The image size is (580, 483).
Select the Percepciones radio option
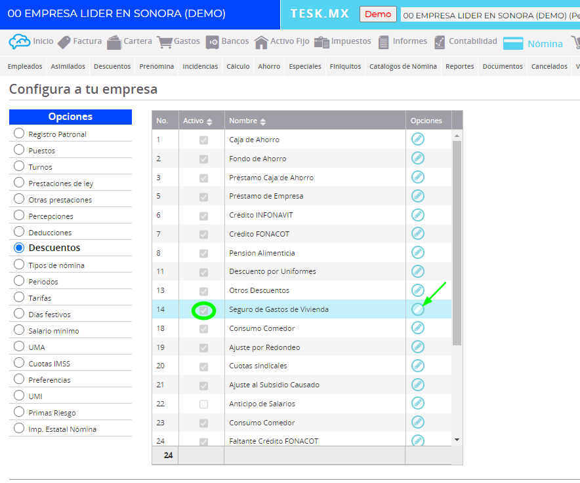click(19, 215)
